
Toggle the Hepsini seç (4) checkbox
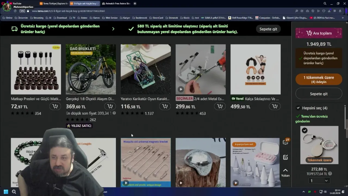point(298,108)
